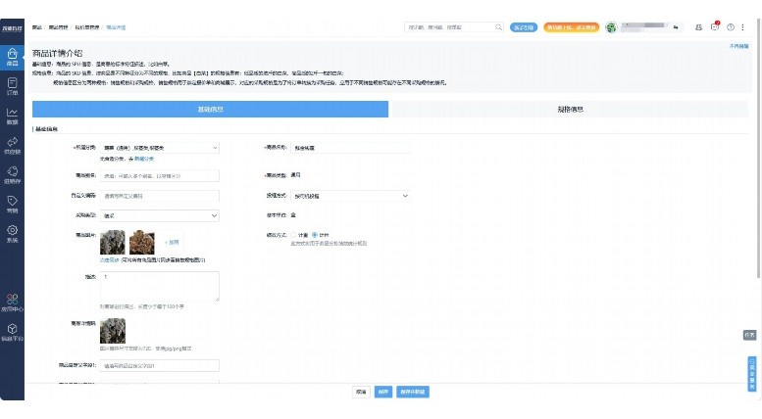
Task: Open the 营销 price tag sidebar section
Action: 12,205
